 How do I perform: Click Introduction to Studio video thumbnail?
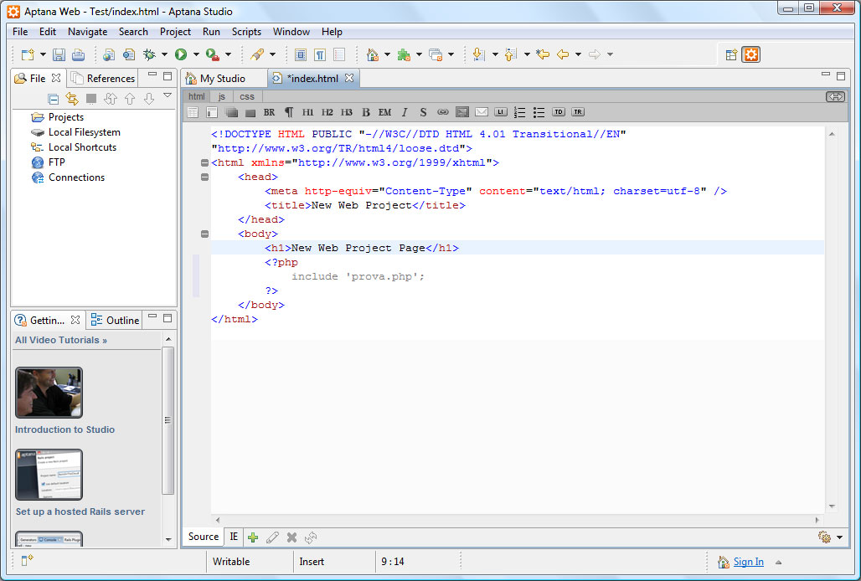tap(49, 393)
